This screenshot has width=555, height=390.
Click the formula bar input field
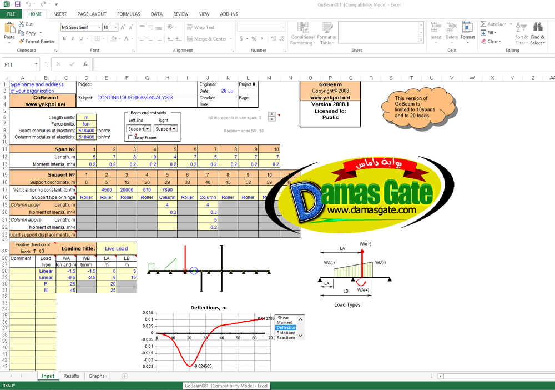point(324,64)
